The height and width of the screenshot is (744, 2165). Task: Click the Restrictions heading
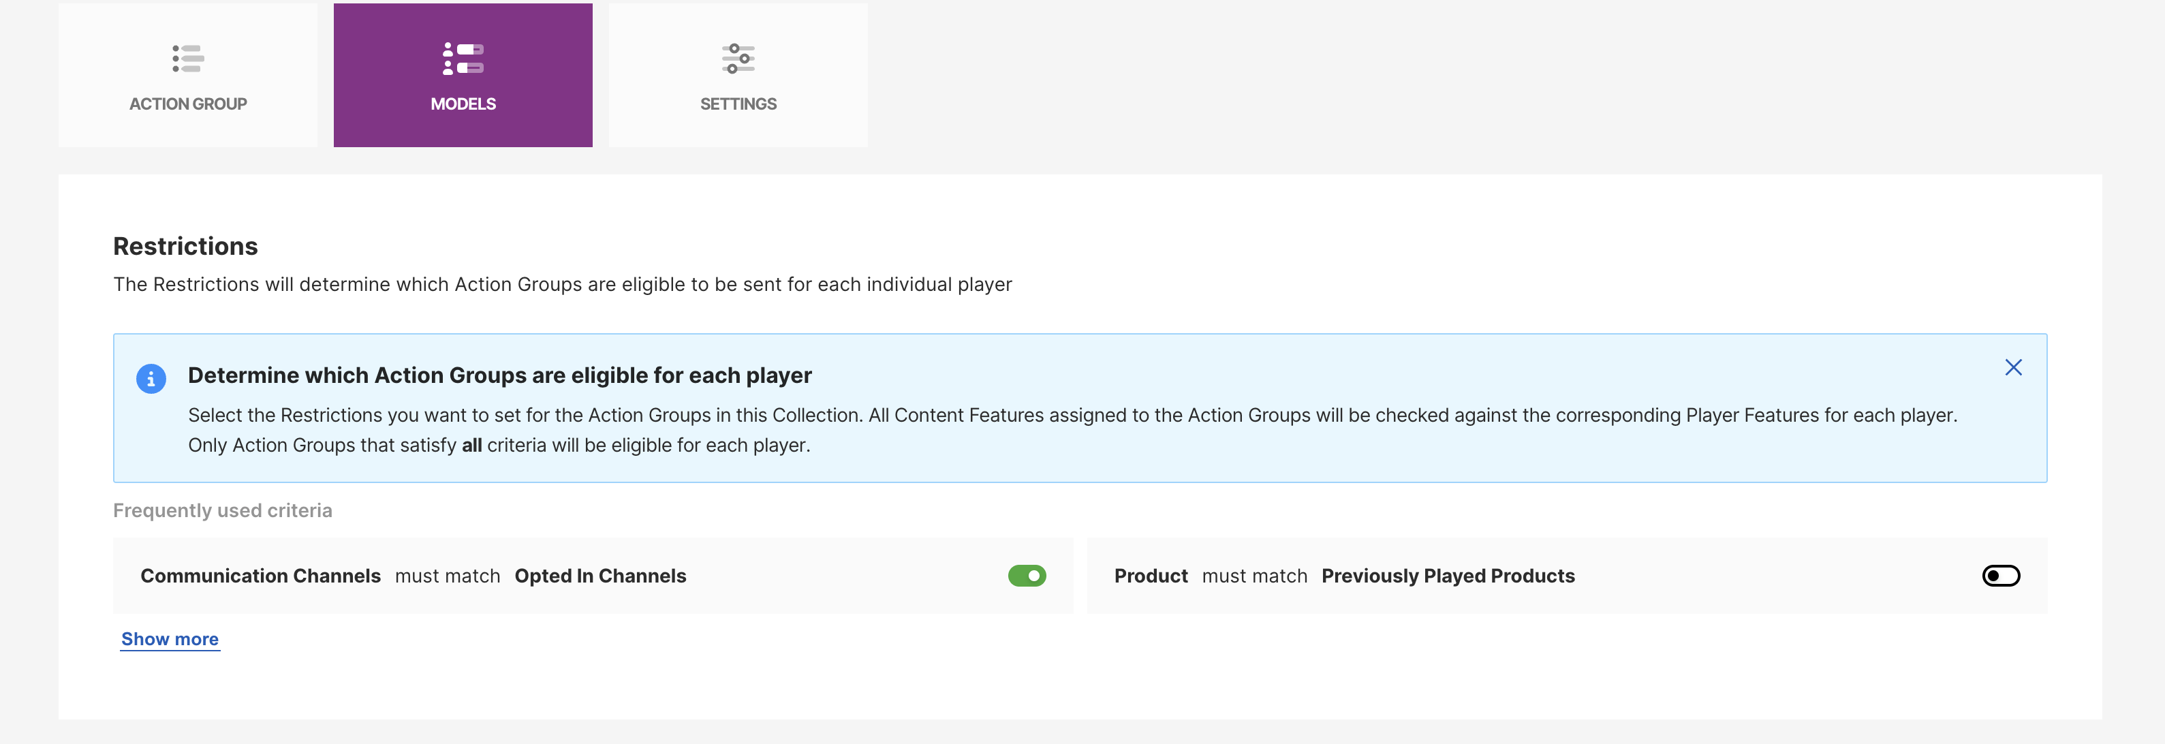click(x=186, y=247)
